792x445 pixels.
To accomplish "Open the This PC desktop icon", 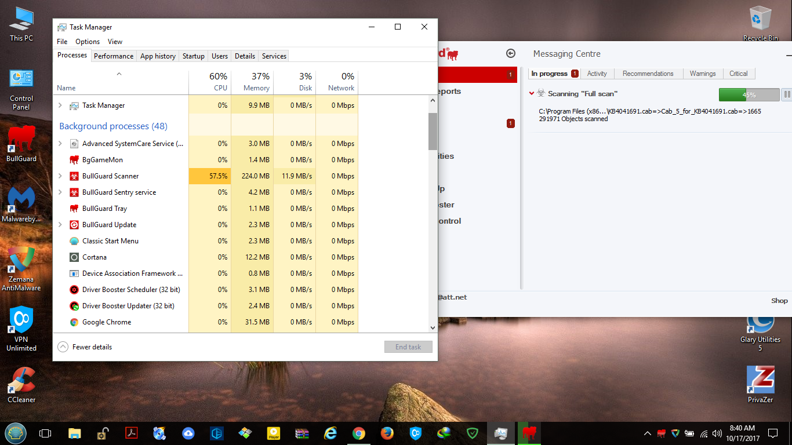I will [21, 24].
